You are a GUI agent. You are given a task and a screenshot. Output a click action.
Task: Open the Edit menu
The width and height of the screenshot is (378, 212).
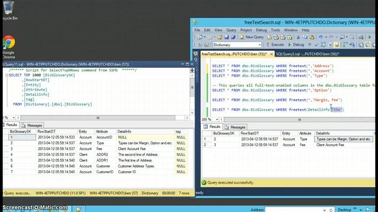point(207,30)
